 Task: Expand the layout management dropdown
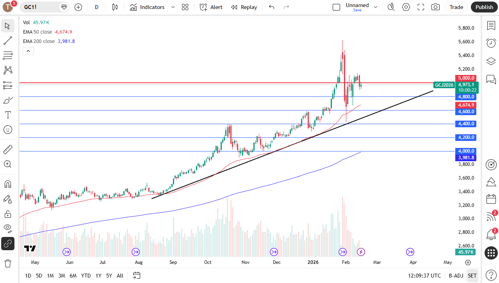(x=376, y=7)
